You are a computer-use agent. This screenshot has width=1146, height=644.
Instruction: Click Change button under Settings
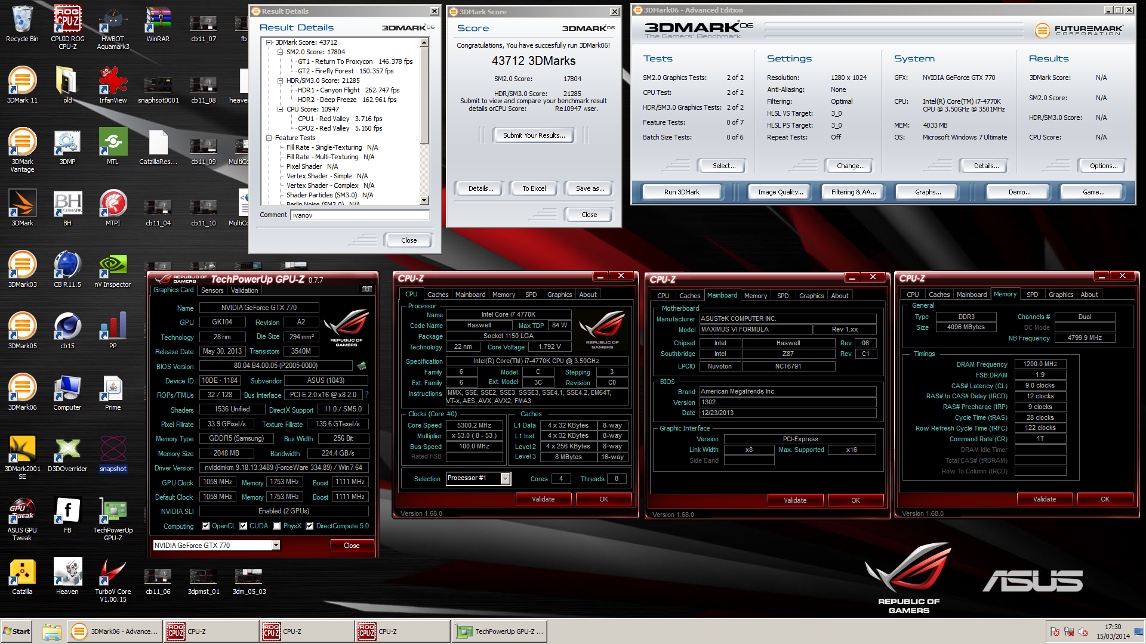coord(851,166)
